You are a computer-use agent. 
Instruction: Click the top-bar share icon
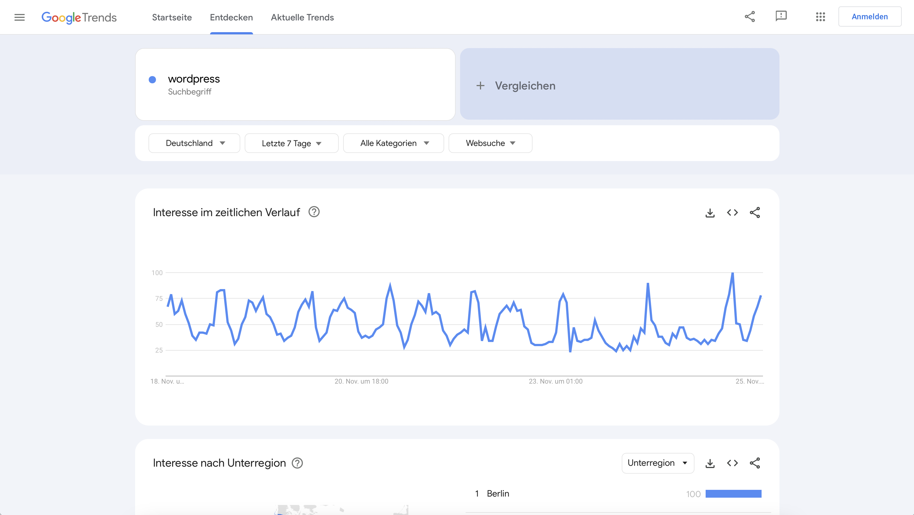(749, 17)
